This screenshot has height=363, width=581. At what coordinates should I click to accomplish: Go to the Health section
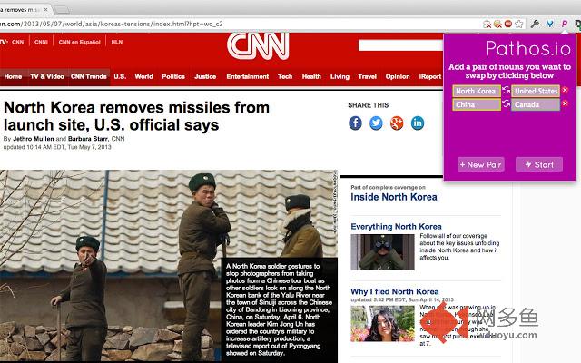311,76
